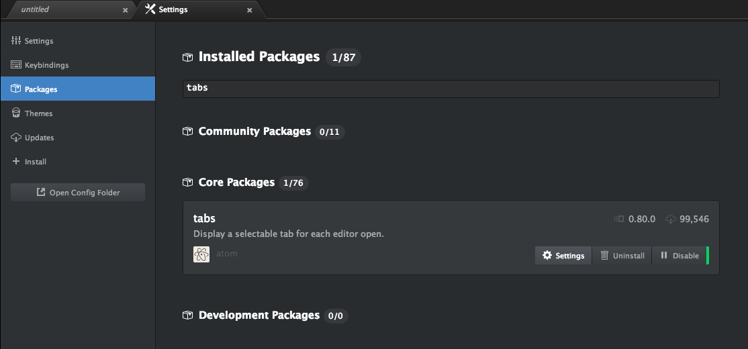Collapse the Development Packages section heading
The width and height of the screenshot is (748, 349).
click(x=259, y=315)
